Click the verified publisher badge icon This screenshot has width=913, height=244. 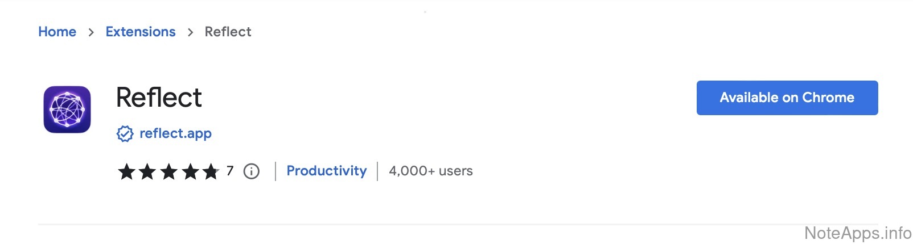[x=125, y=133]
